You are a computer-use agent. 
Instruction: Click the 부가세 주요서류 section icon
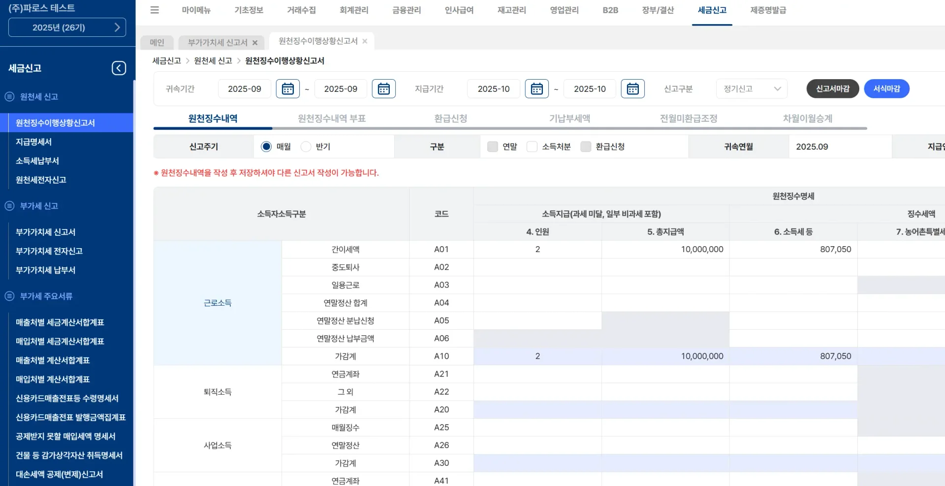[x=8, y=296]
